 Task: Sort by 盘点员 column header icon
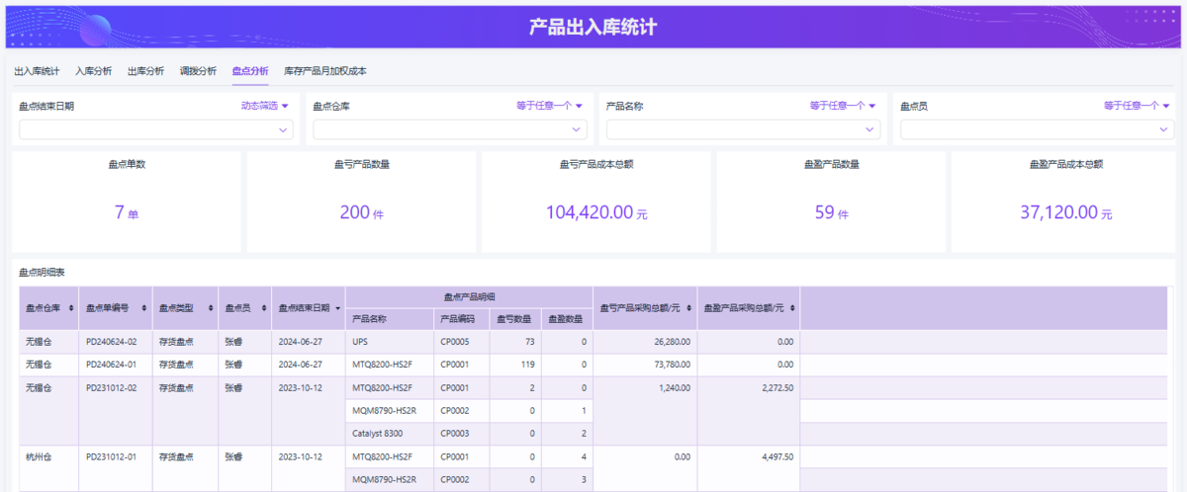click(x=264, y=308)
